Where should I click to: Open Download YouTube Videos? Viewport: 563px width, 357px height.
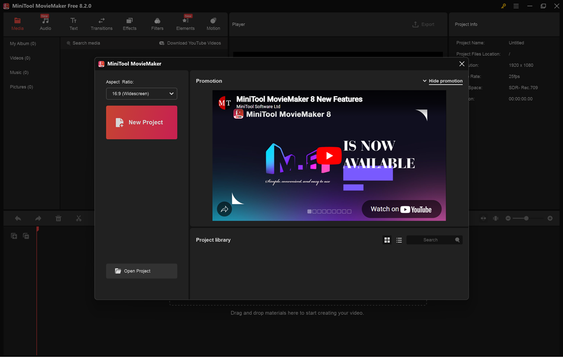point(190,43)
